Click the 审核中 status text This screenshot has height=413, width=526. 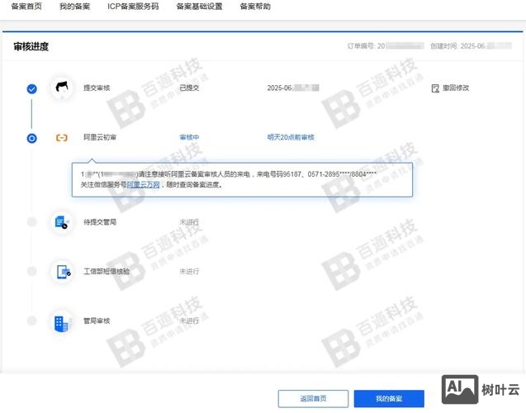point(189,137)
